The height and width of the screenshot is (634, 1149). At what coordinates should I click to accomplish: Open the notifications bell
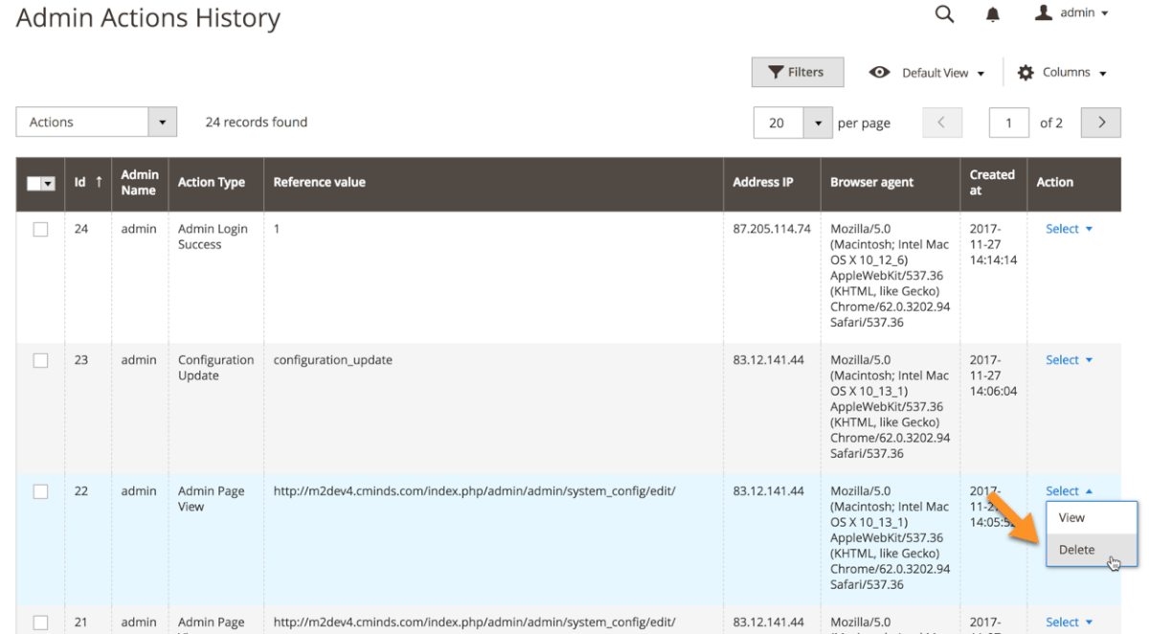(x=993, y=14)
